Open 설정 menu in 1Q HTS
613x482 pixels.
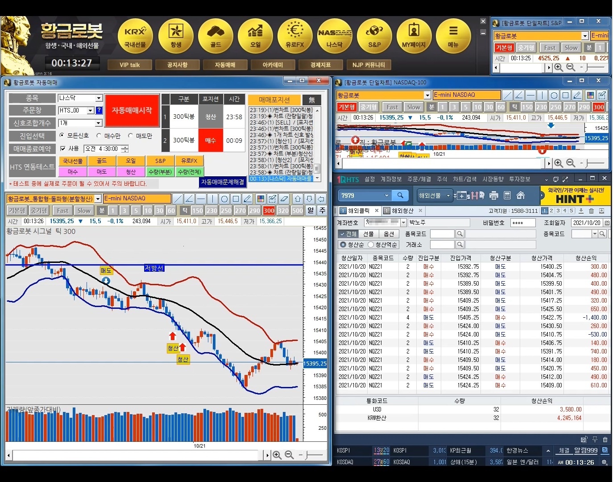(370, 179)
